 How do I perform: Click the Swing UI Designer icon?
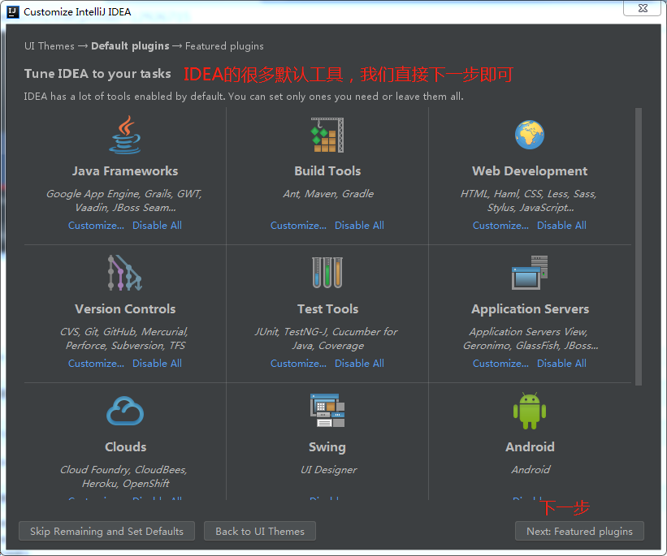[x=327, y=410]
